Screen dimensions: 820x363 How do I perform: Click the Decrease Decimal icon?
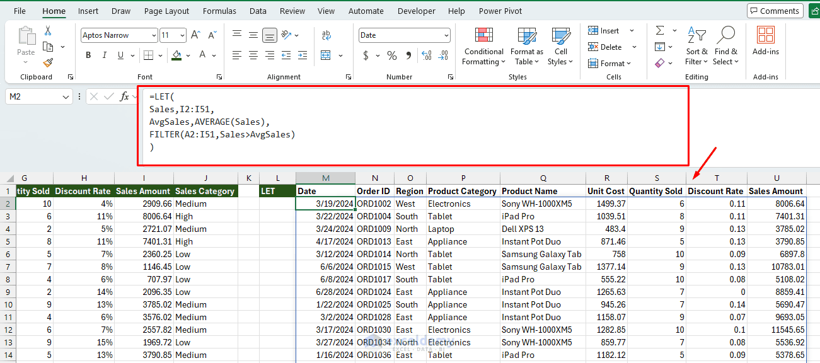(x=444, y=55)
